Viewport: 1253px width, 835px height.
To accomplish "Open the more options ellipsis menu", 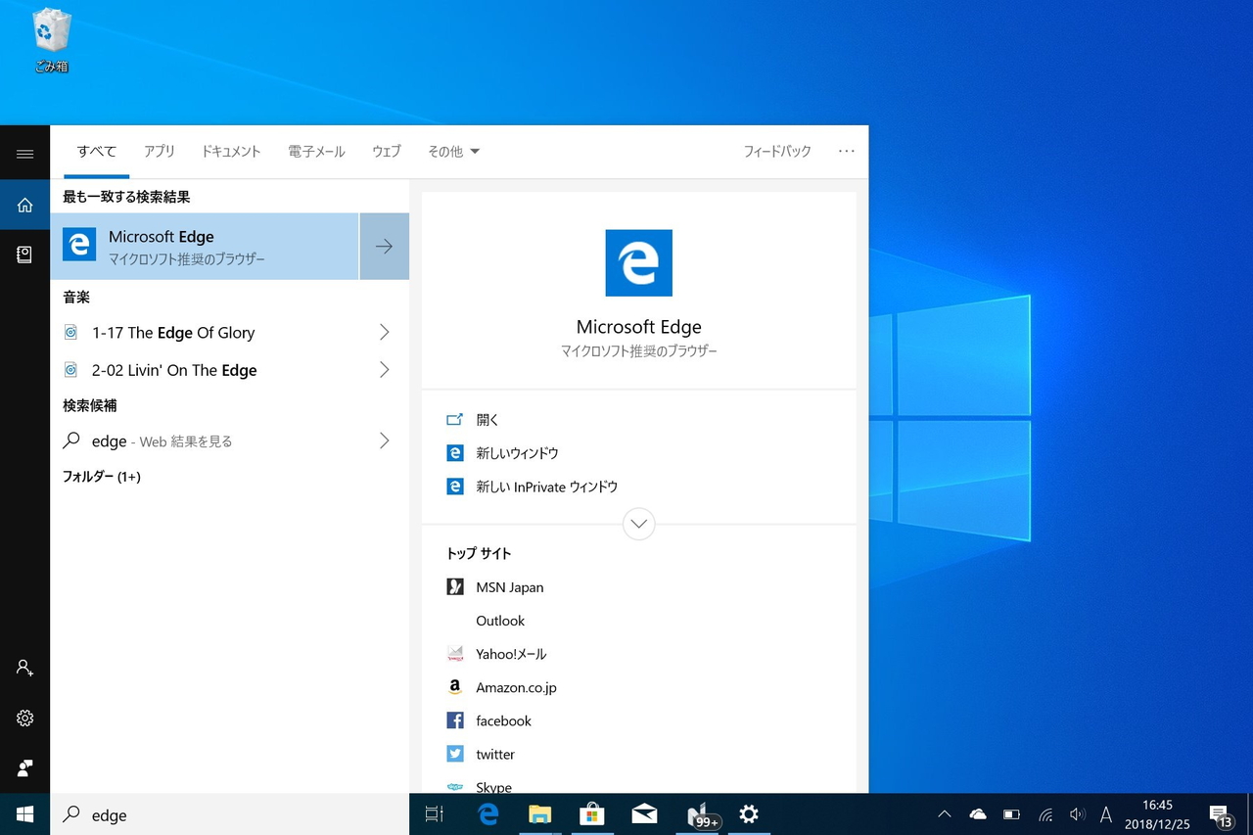I will (847, 152).
